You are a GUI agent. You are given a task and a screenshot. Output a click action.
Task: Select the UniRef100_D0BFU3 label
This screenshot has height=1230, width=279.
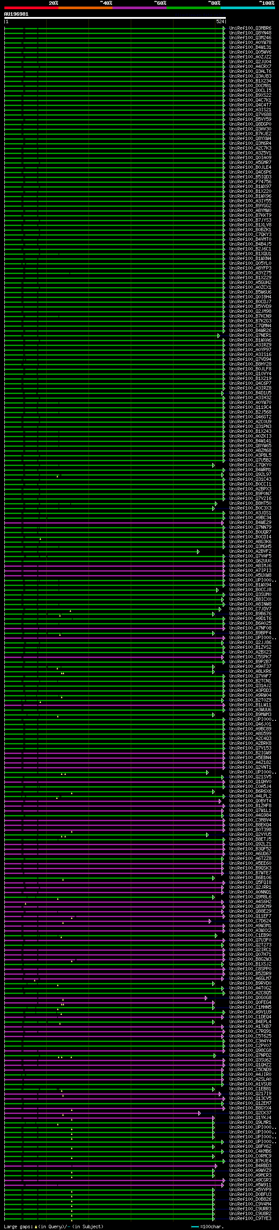coord(250,1195)
